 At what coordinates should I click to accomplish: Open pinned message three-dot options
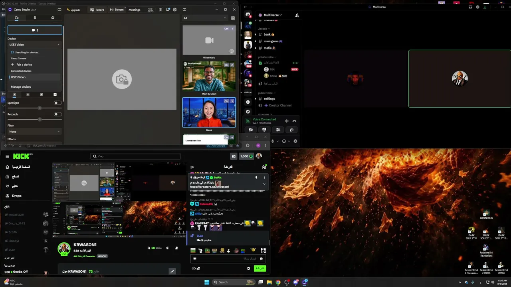coord(264,177)
